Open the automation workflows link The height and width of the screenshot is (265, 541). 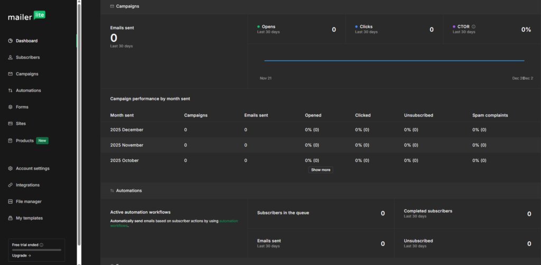coord(228,221)
